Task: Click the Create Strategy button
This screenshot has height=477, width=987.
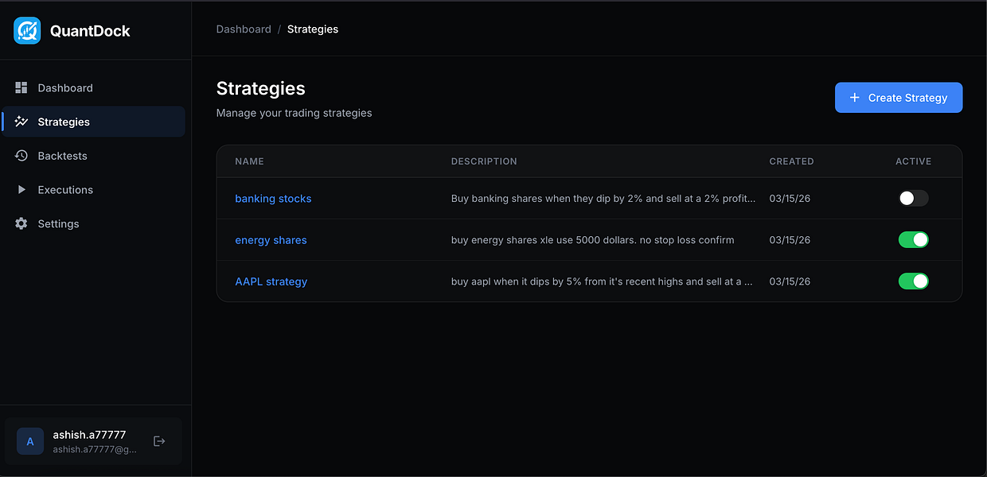Action: tap(899, 98)
